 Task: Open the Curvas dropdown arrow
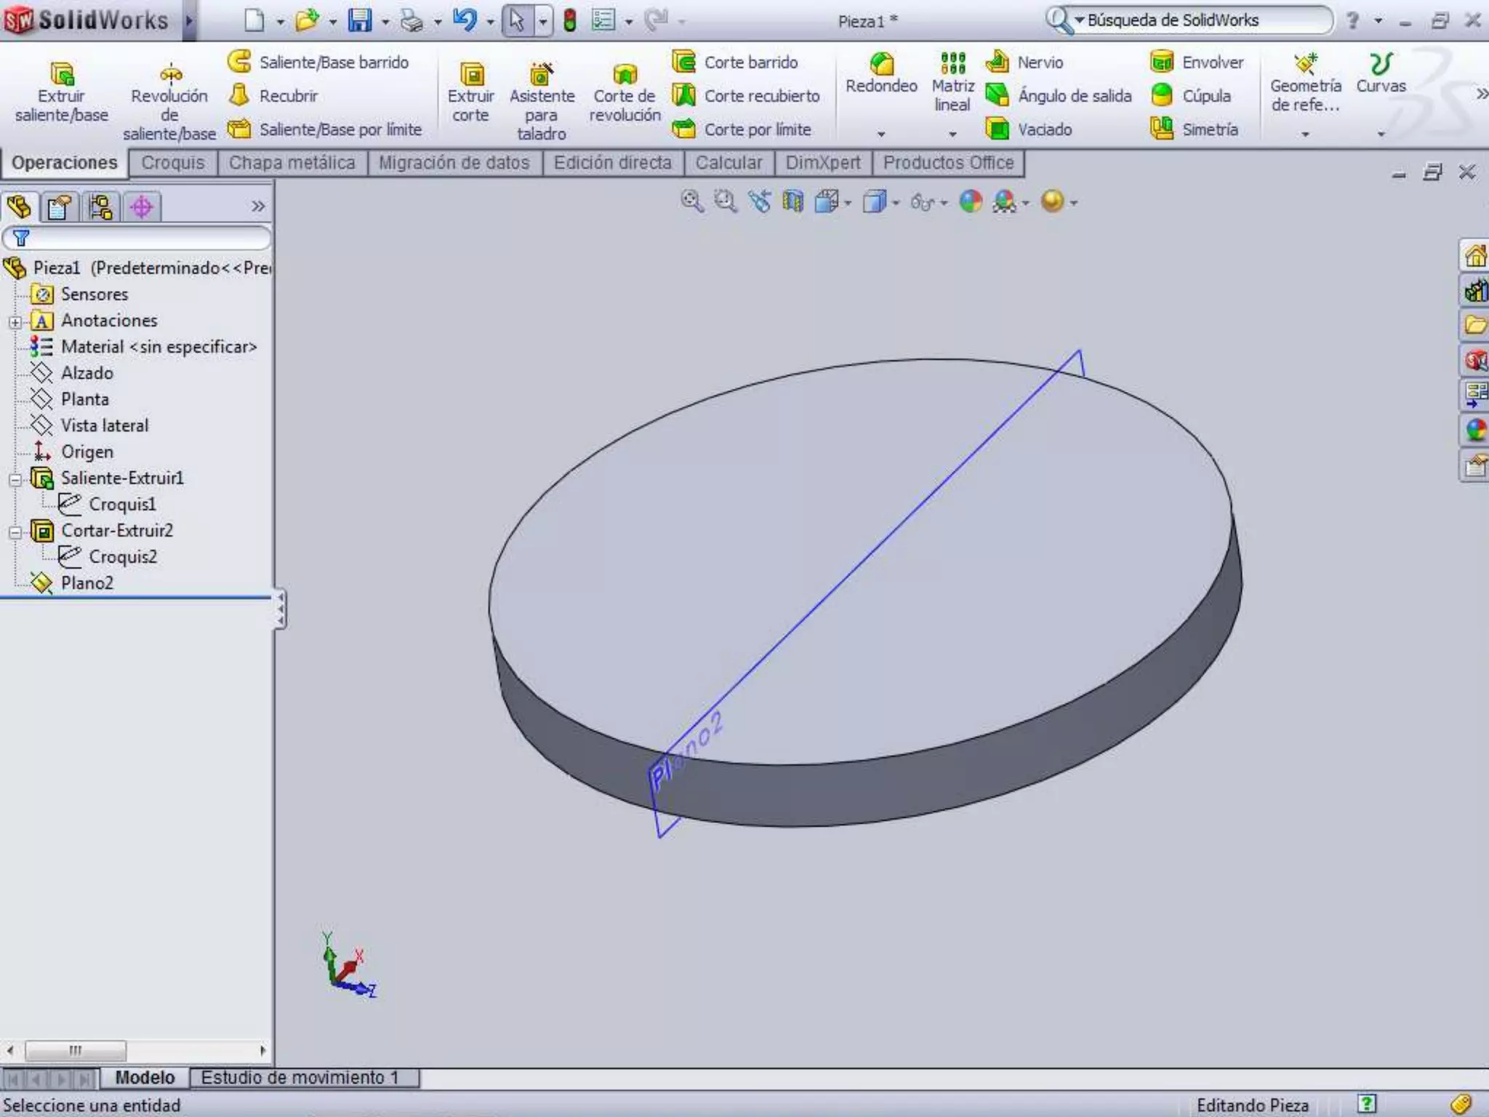pos(1381,134)
